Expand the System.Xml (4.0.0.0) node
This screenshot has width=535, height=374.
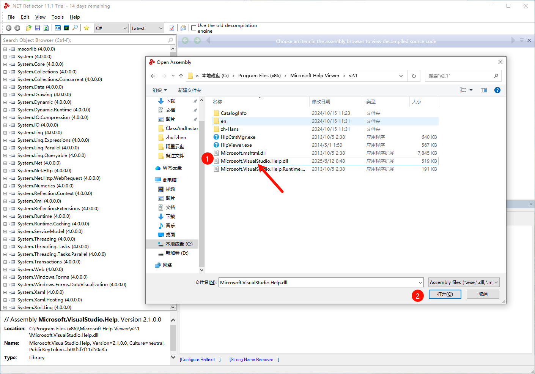coord(5,201)
